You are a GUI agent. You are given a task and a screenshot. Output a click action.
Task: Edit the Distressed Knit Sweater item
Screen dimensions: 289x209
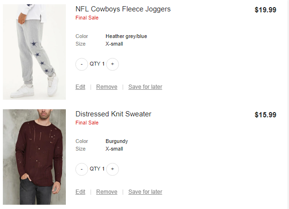click(x=81, y=192)
